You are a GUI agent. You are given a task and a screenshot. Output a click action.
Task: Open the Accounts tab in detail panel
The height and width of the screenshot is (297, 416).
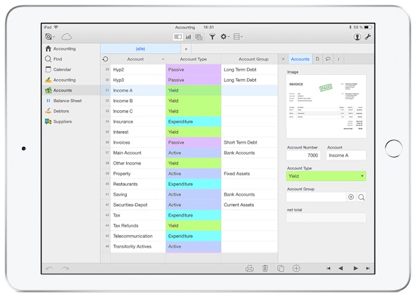coord(299,59)
